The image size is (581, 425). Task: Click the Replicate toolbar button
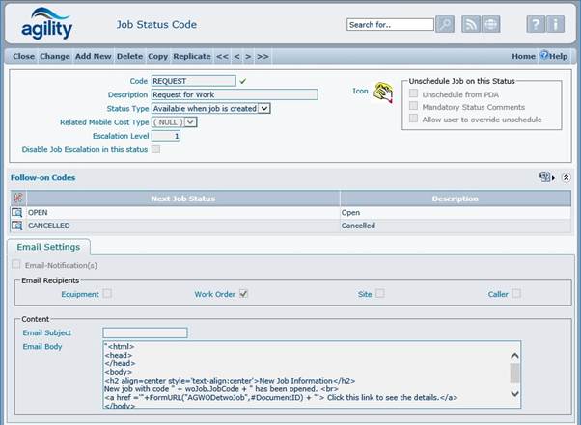[x=192, y=57]
